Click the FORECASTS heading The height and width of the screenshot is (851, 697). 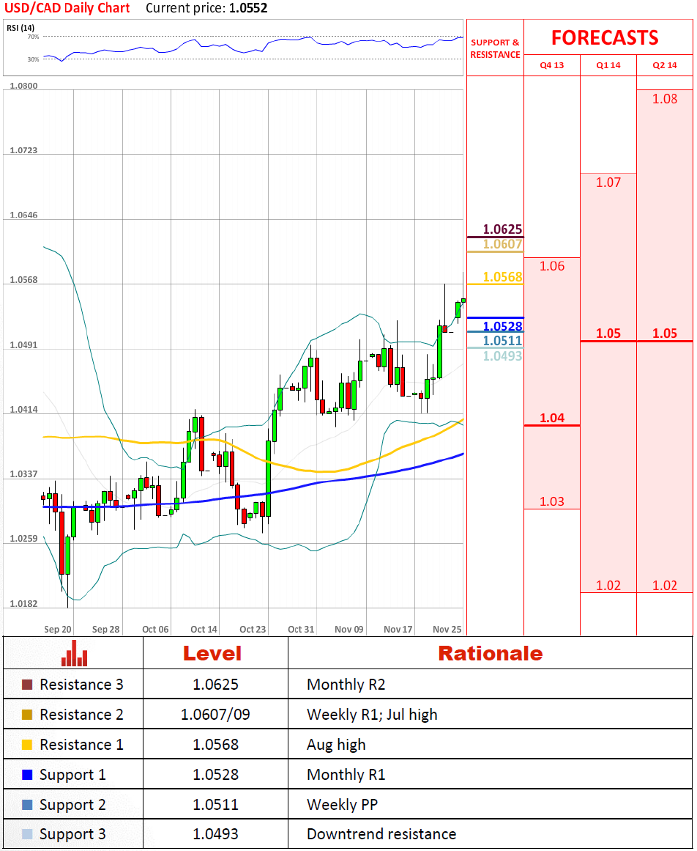click(605, 37)
